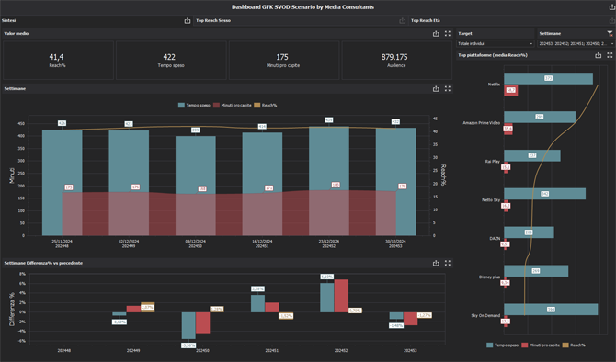Click the Audience 879.175 card

396,61
